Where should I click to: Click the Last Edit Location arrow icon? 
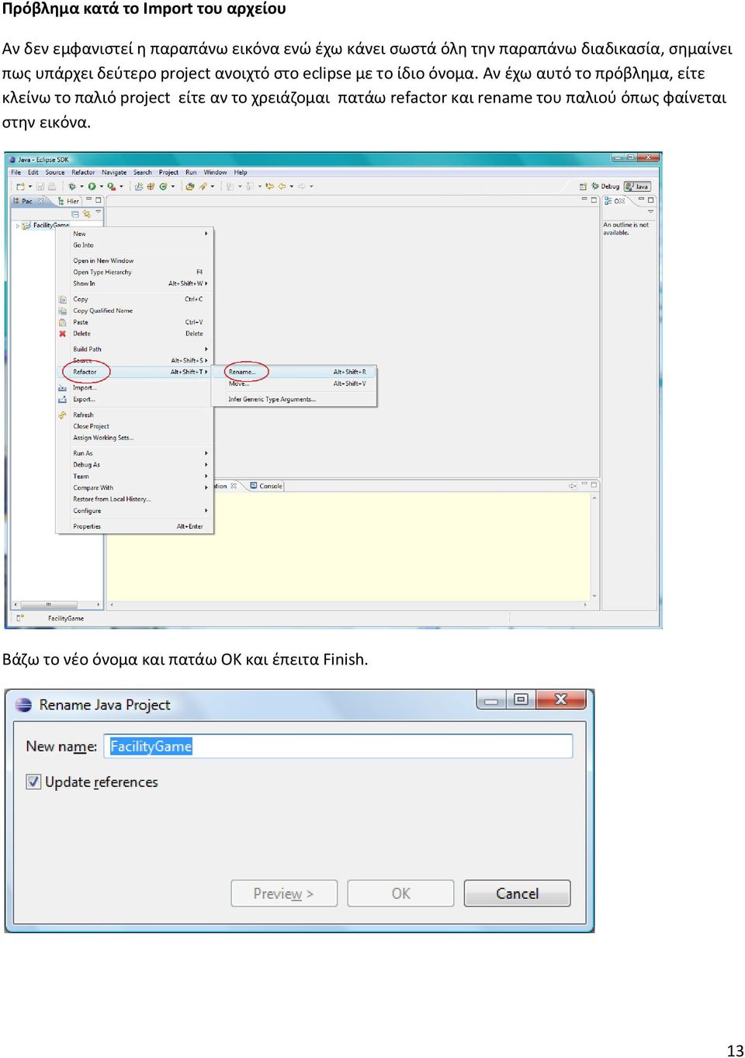click(269, 186)
